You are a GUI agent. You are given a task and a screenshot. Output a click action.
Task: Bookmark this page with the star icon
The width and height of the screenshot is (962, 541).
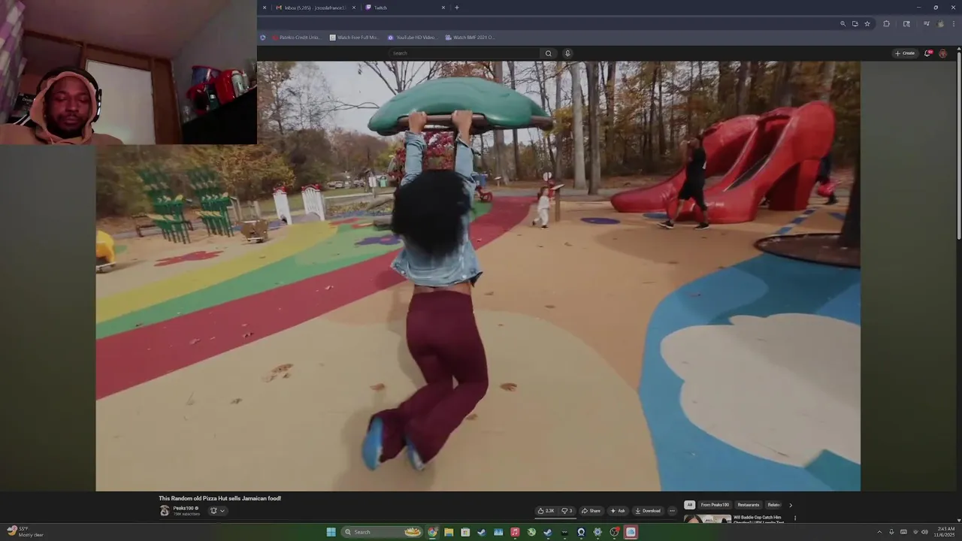(x=867, y=23)
